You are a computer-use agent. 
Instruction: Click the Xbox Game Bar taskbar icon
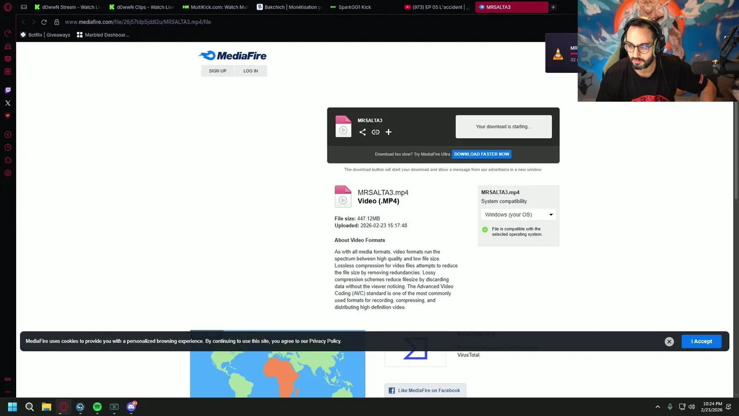tap(114, 407)
